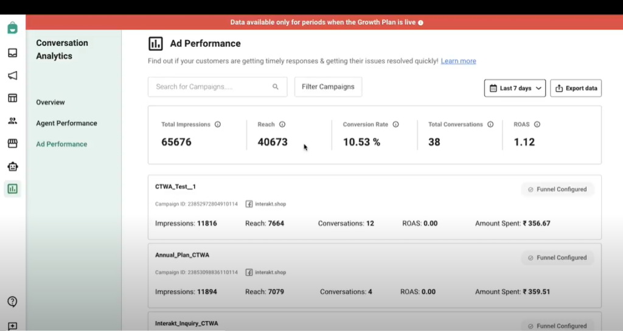This screenshot has height=331, width=623.
Task: Click info icon beside Conversion Rate
Action: (395, 124)
